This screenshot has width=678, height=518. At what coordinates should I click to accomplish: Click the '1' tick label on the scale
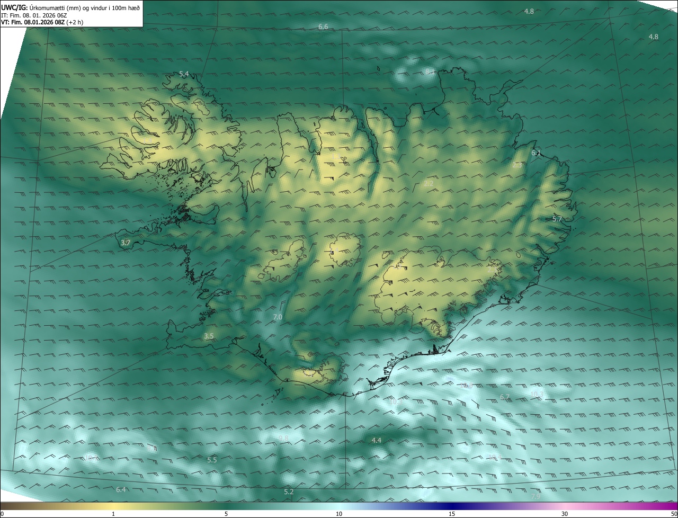113,514
